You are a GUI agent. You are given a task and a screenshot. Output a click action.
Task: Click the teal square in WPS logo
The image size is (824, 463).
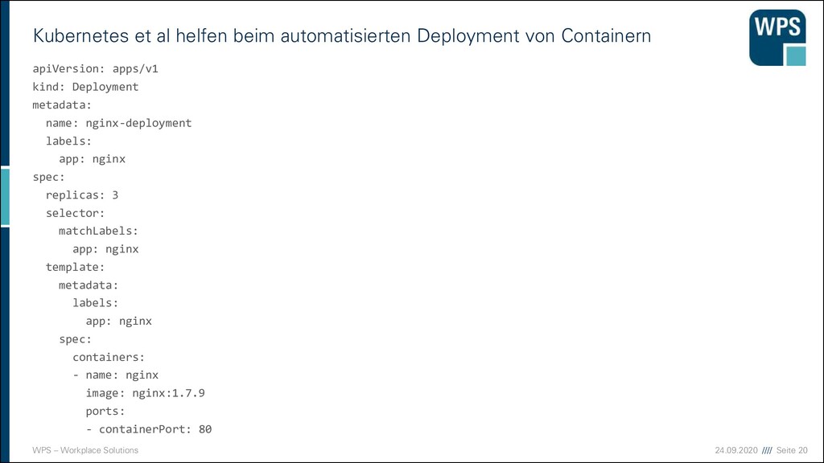point(796,56)
